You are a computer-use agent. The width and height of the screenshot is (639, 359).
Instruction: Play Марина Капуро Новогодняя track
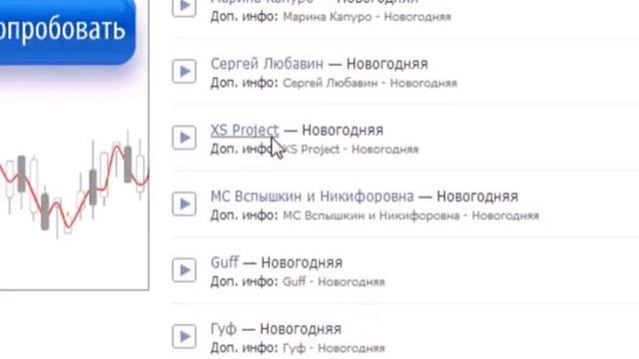pos(184,6)
